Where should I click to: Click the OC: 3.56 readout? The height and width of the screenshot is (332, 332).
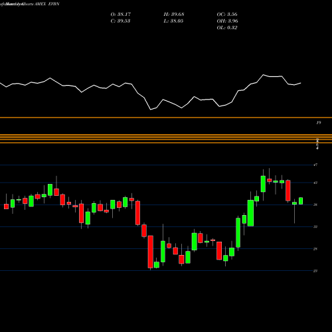227,15
